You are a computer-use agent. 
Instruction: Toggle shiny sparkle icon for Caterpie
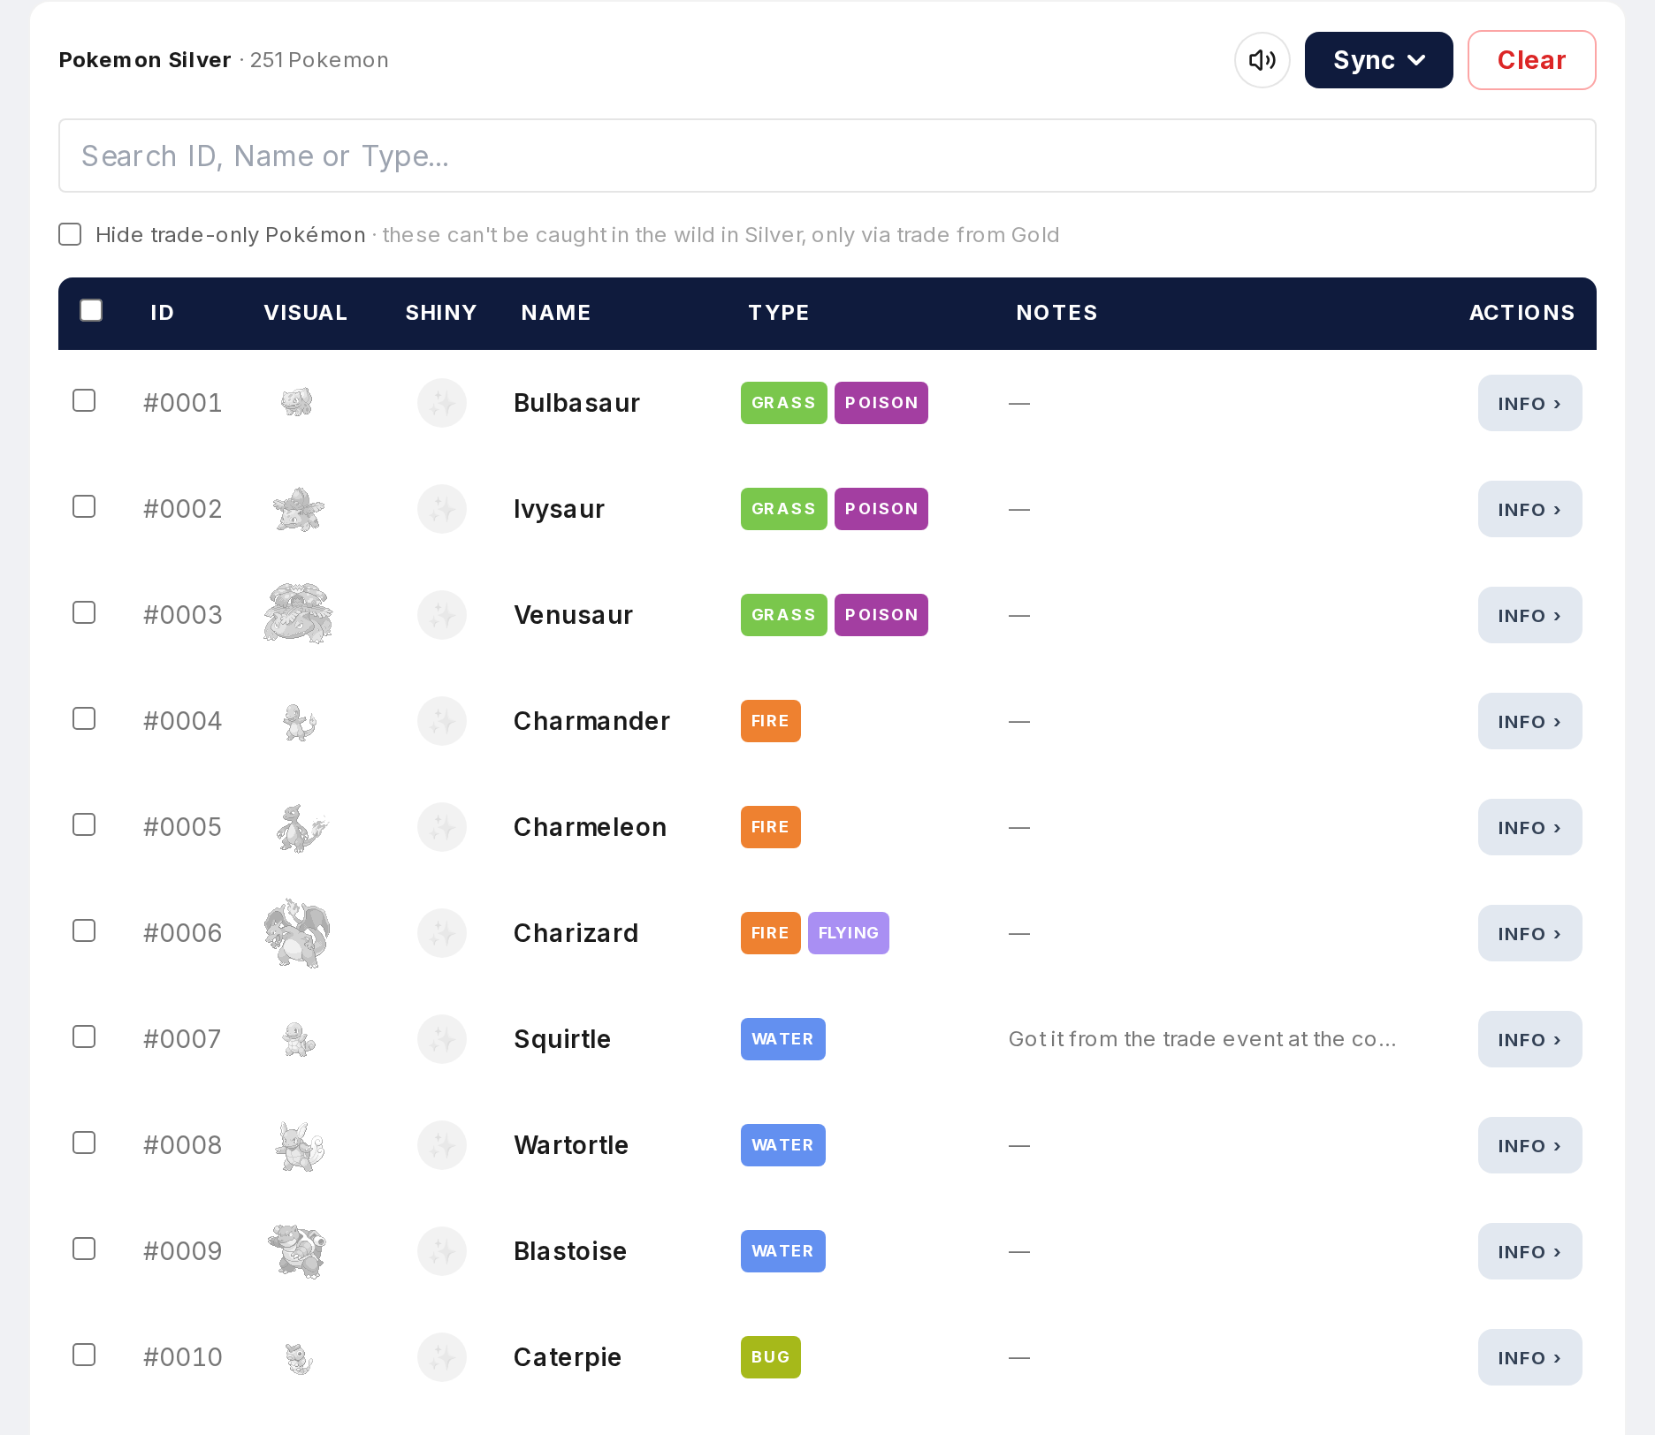click(x=442, y=1357)
